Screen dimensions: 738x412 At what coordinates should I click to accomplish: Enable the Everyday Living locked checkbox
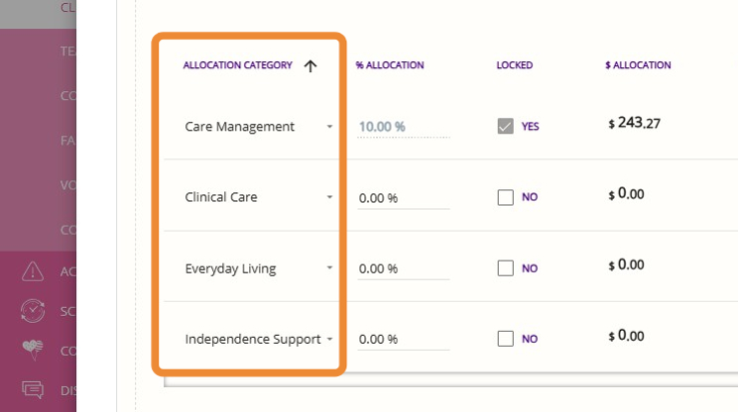(506, 268)
